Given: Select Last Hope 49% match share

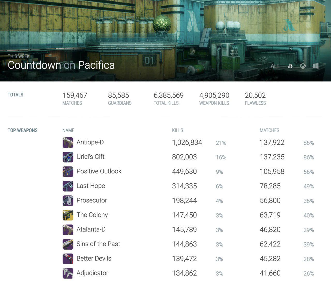Looking at the screenshot, I should [x=309, y=187].
